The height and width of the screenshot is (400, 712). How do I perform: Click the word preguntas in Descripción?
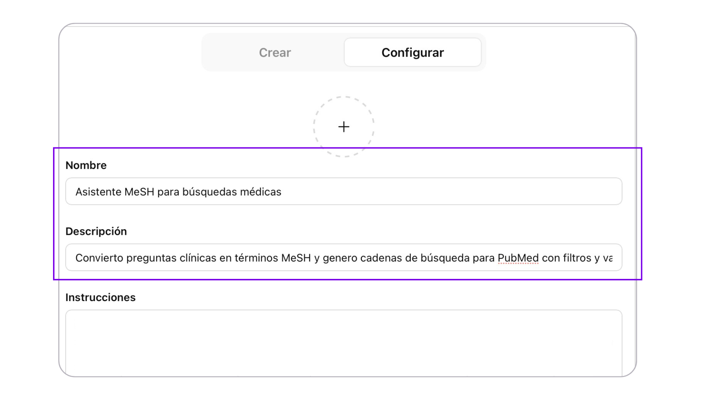click(x=151, y=258)
